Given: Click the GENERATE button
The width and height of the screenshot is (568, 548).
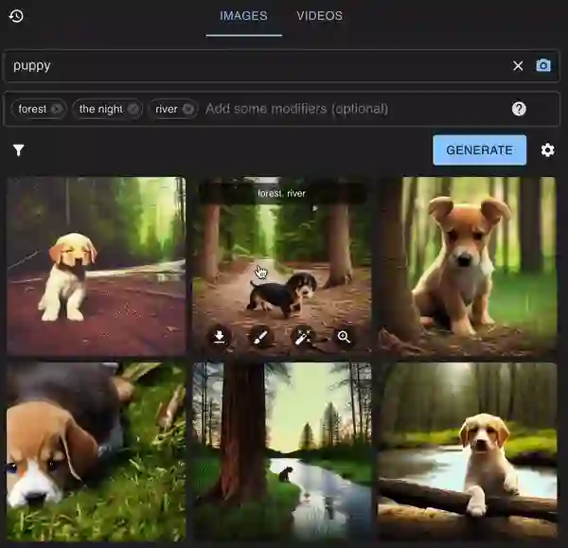Looking at the screenshot, I should (x=479, y=150).
